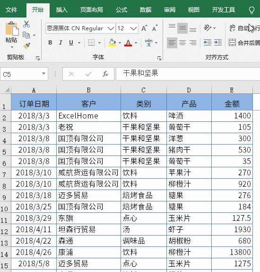Click the wén phonetic guide icon

(x=149, y=43)
